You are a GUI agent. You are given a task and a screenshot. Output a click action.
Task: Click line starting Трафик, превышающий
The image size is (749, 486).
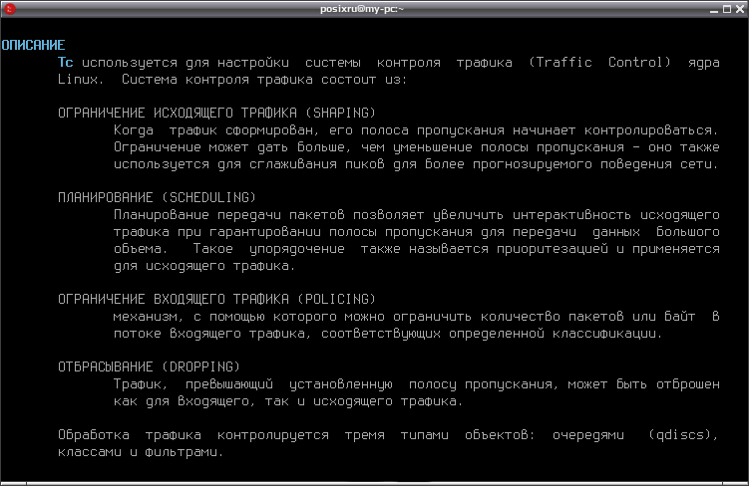(x=416, y=384)
